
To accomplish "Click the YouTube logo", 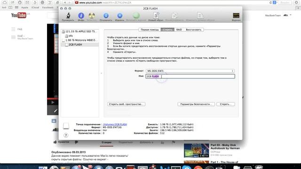I will 19,15.
